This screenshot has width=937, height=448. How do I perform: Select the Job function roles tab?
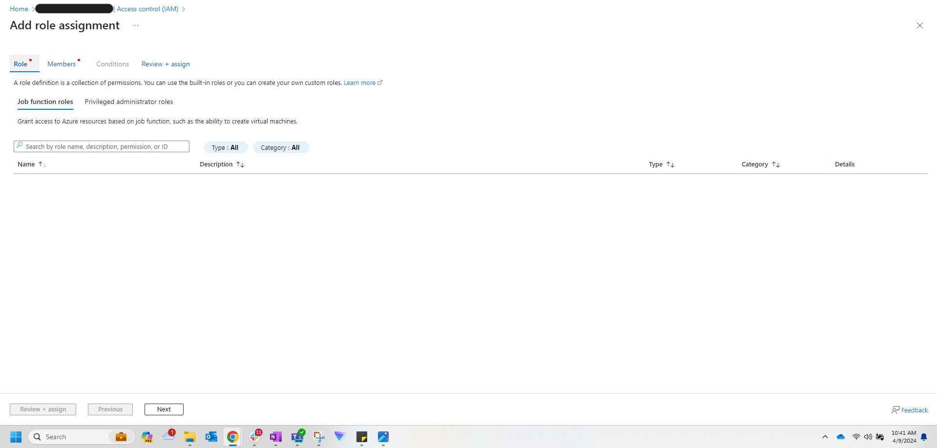pyautogui.click(x=45, y=102)
